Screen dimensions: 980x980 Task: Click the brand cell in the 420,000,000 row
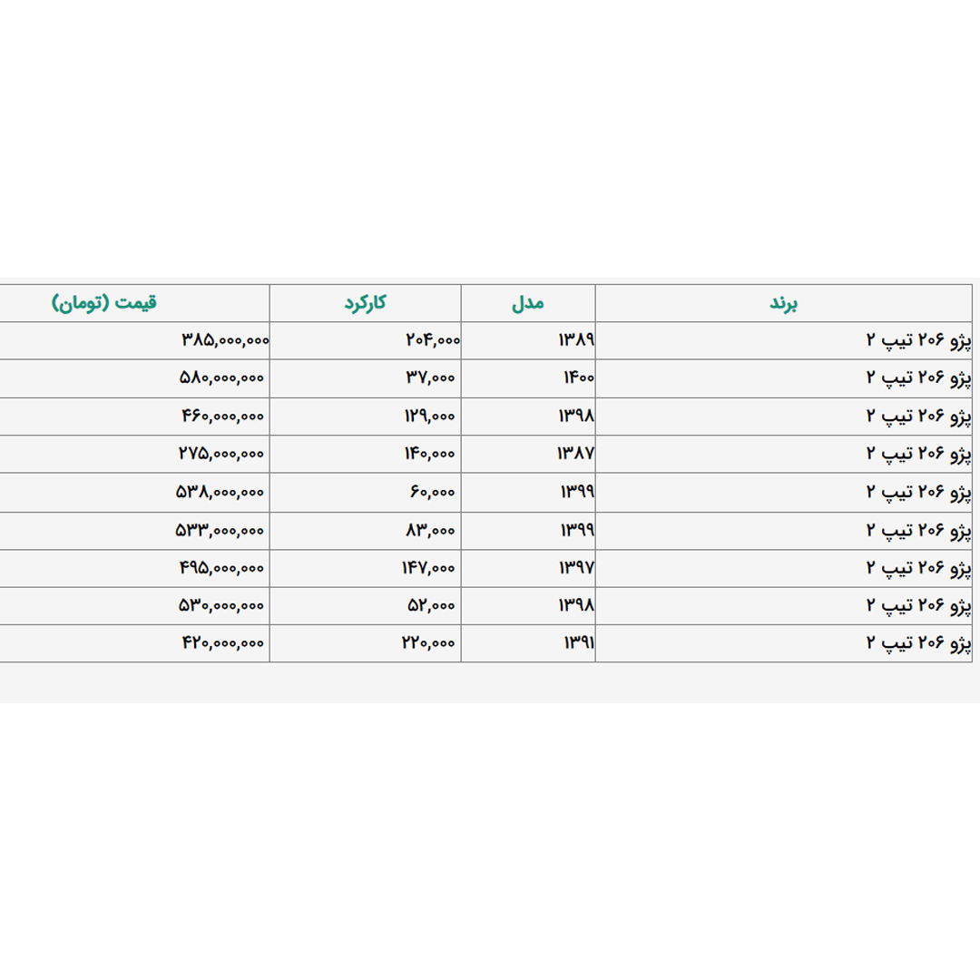(916, 643)
